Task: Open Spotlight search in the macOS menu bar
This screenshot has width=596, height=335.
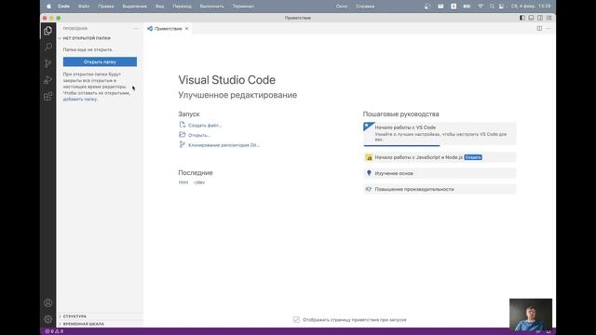Action: pyautogui.click(x=492, y=7)
